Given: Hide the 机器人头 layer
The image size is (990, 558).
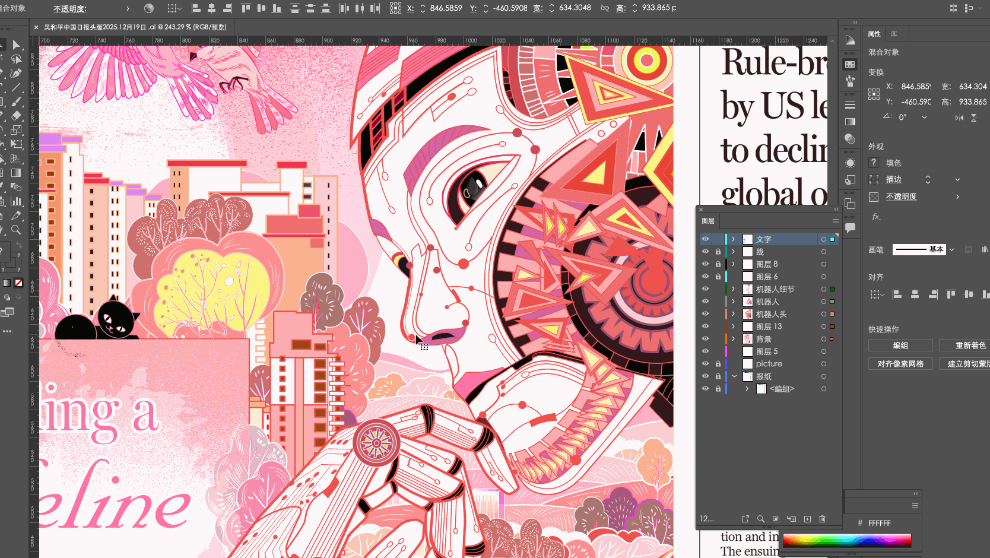Looking at the screenshot, I should click(x=705, y=314).
